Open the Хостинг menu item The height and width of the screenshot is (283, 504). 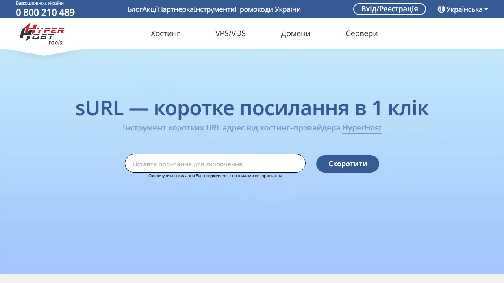point(165,33)
